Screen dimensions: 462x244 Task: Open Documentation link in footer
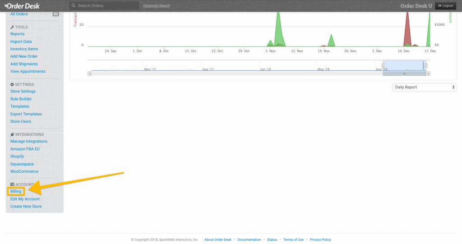pos(249,239)
